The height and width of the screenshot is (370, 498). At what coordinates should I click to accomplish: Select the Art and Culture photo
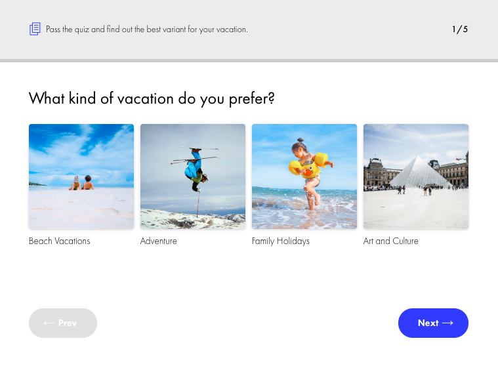(x=416, y=176)
